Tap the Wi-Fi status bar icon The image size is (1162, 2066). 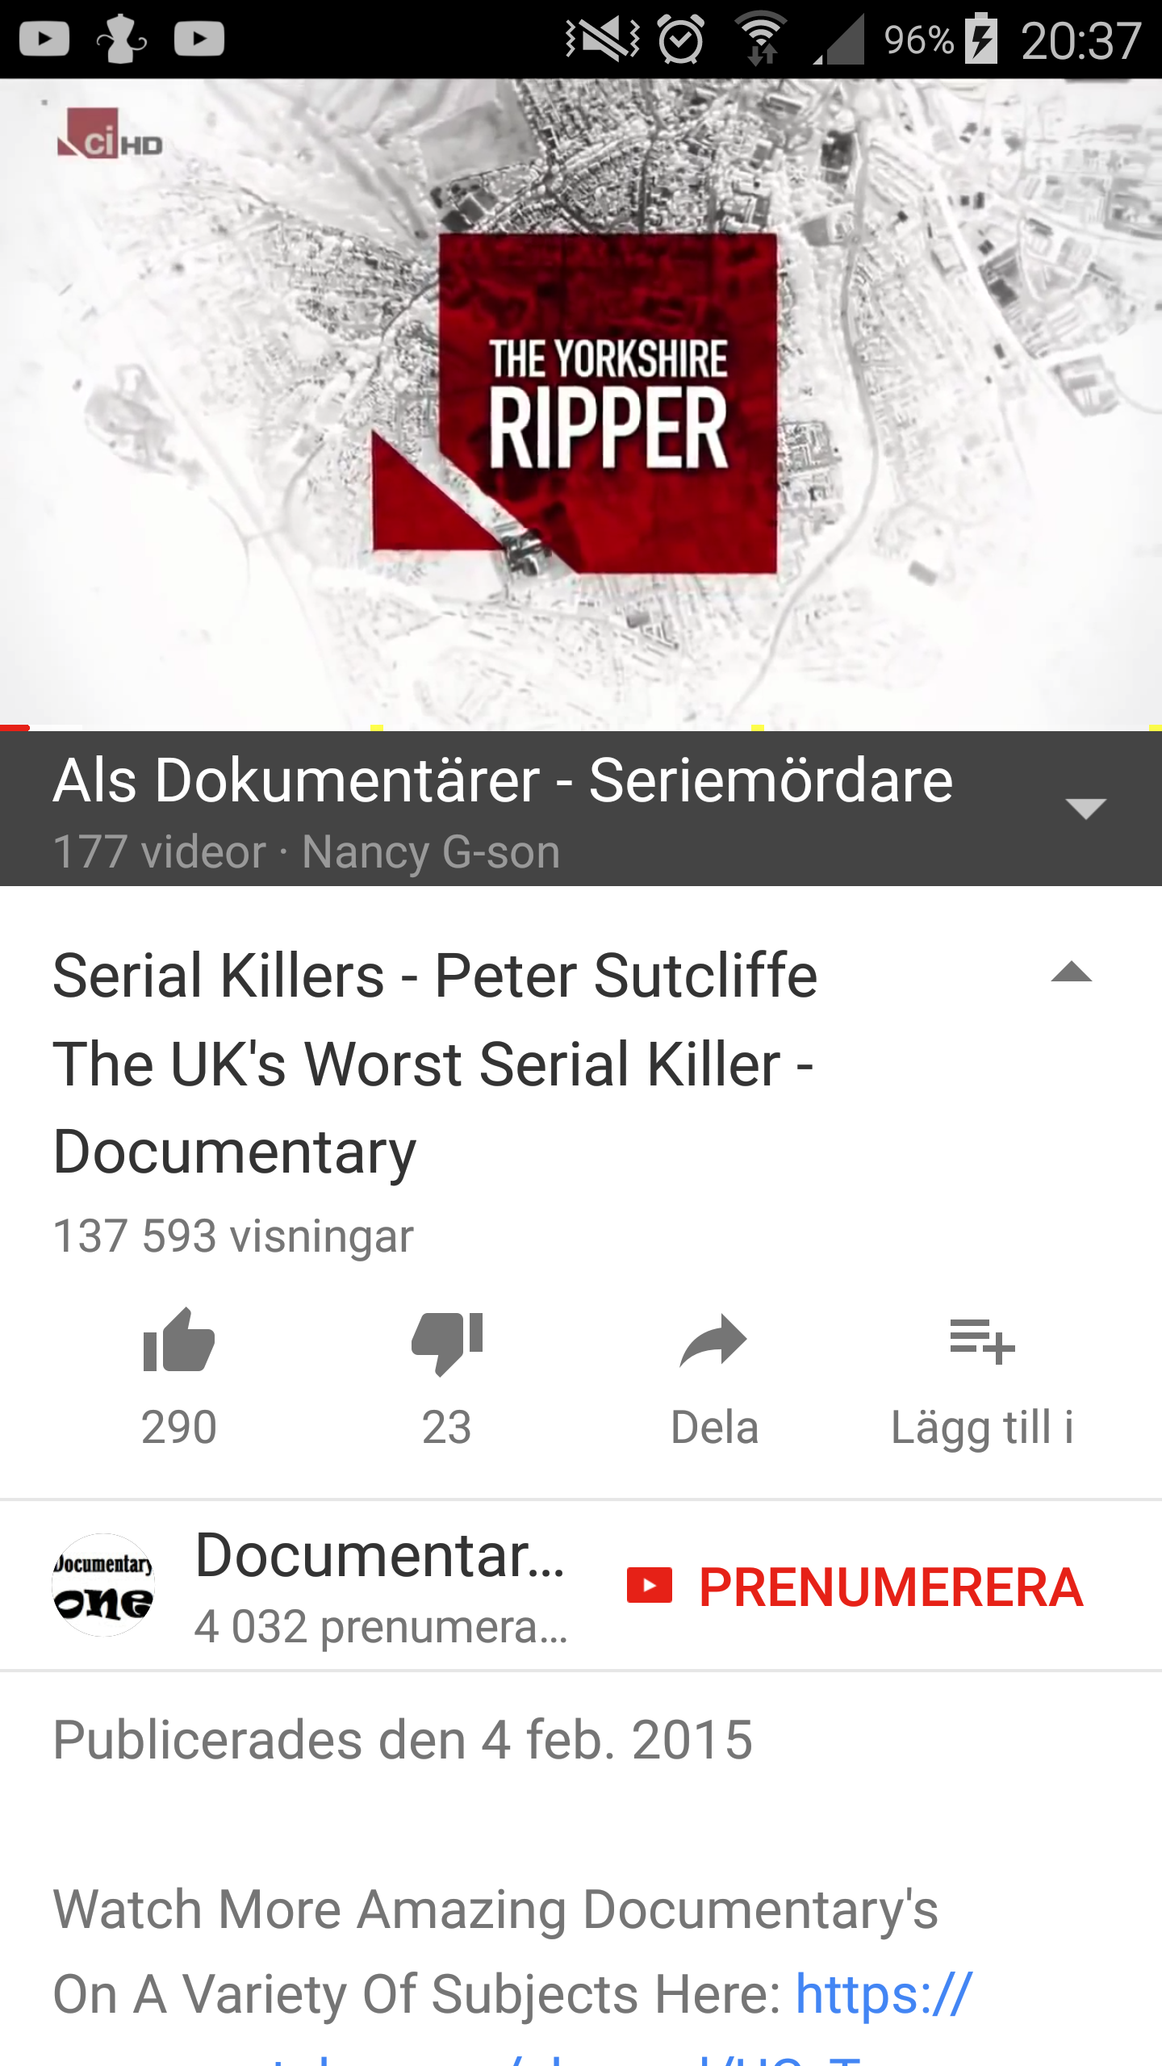point(761,39)
